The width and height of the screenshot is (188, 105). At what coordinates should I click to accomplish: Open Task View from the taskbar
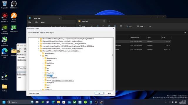37,102
